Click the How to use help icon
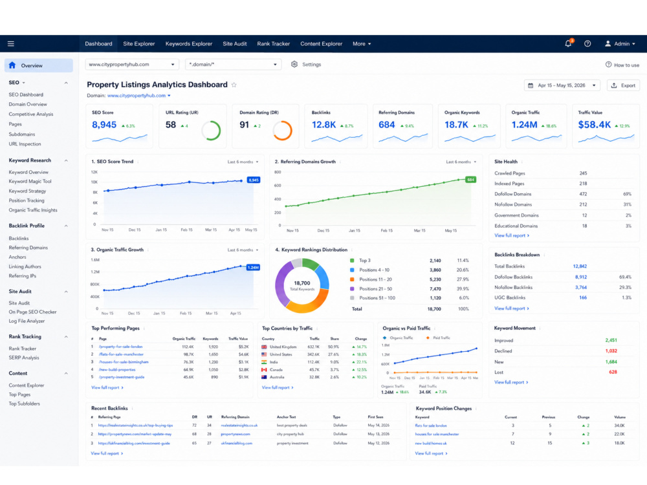 point(608,65)
